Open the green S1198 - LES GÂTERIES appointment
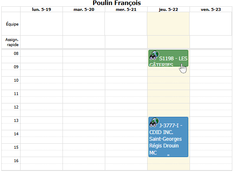The height and width of the screenshot is (173, 234). click(168, 58)
